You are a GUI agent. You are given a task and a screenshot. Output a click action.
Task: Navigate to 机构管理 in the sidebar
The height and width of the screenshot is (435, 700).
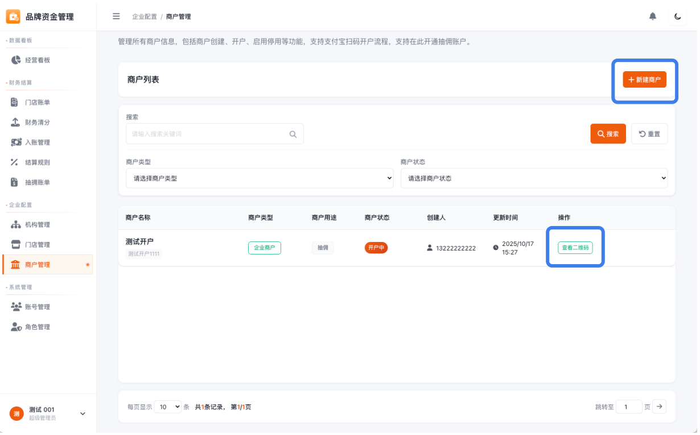pyautogui.click(x=38, y=225)
